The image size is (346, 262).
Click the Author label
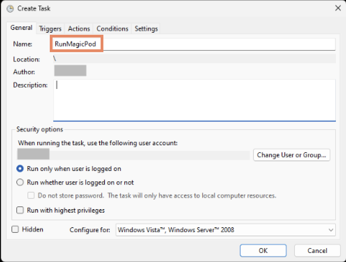click(24, 72)
